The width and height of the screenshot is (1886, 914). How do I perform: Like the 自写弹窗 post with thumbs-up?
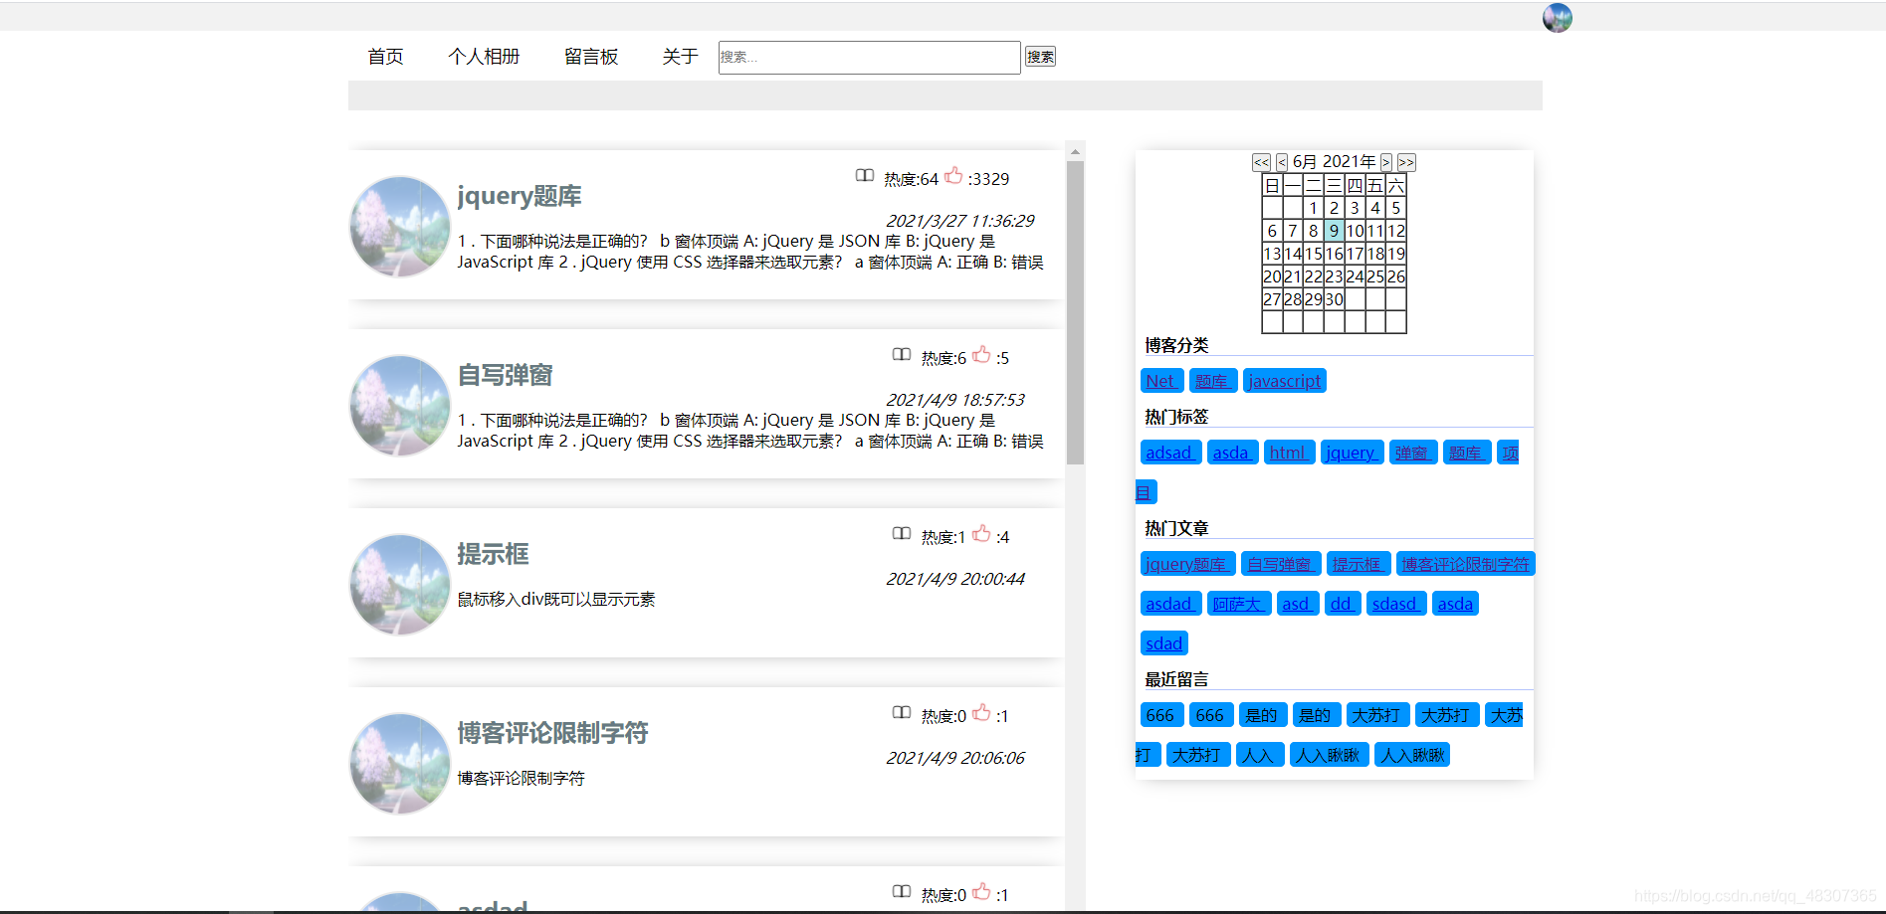click(981, 355)
